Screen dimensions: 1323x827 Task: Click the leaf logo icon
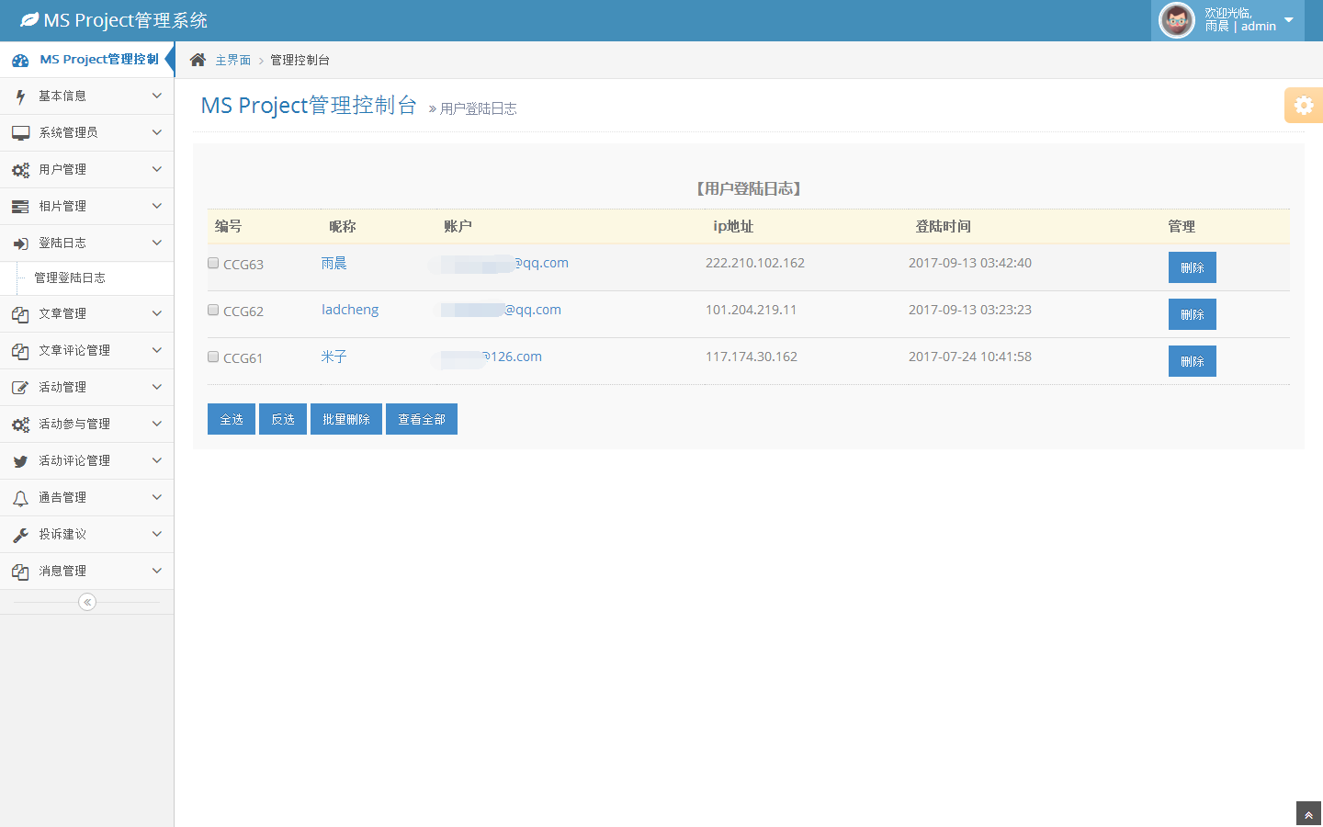click(x=29, y=20)
